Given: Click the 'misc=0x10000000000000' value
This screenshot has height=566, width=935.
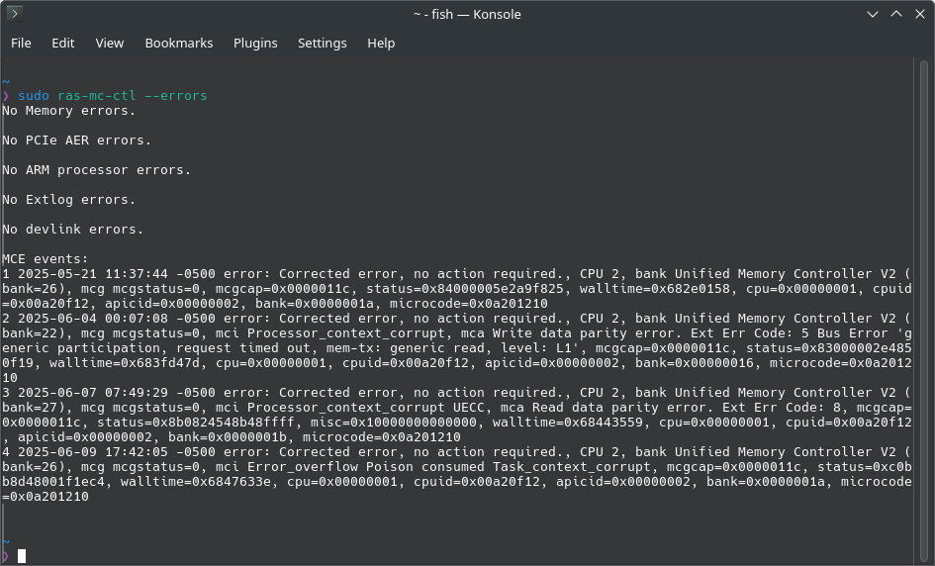Looking at the screenshot, I should tap(394, 423).
